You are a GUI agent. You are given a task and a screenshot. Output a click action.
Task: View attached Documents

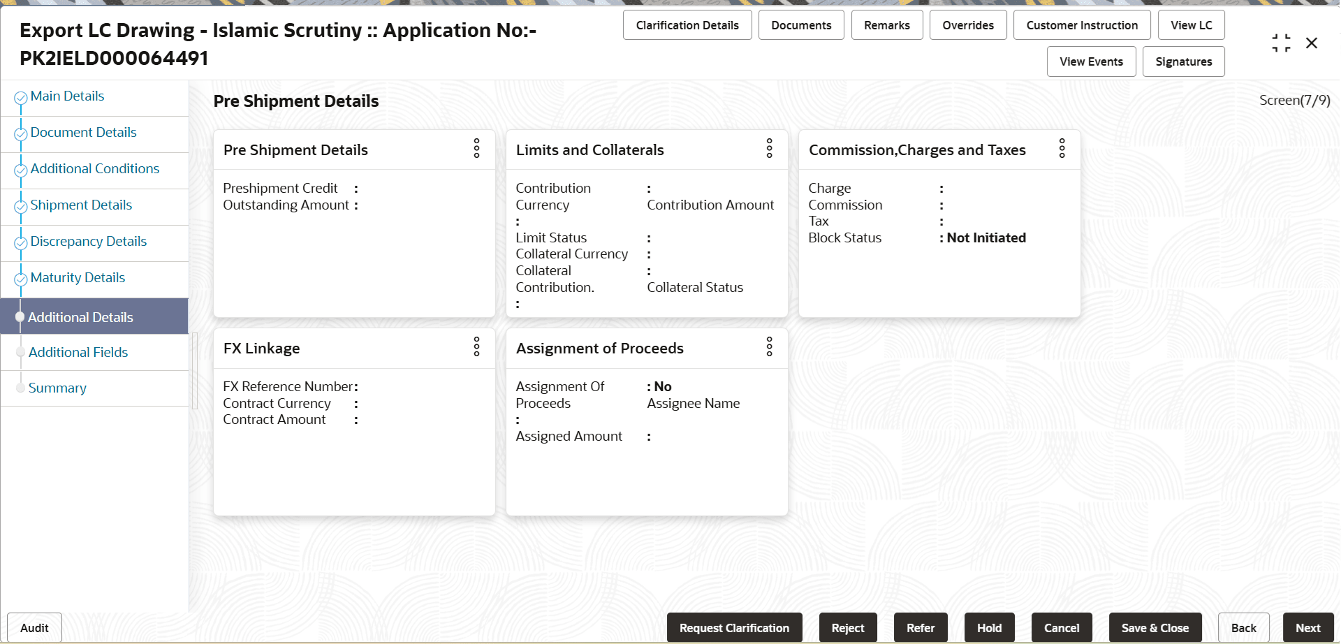point(800,24)
